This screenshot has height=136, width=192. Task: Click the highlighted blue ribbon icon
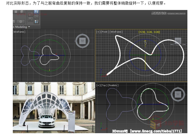click(x=36, y=12)
